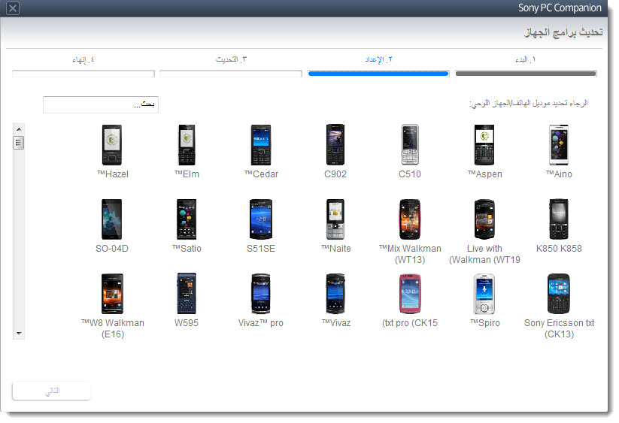Image resolution: width=619 pixels, height=423 pixels.
Task: Choose the Vivaz phone icon
Action: pyautogui.click(x=335, y=294)
